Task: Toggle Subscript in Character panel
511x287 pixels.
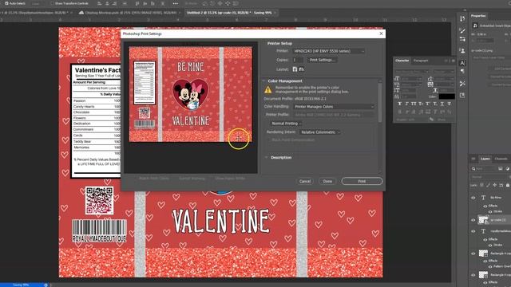Action: (435, 104)
